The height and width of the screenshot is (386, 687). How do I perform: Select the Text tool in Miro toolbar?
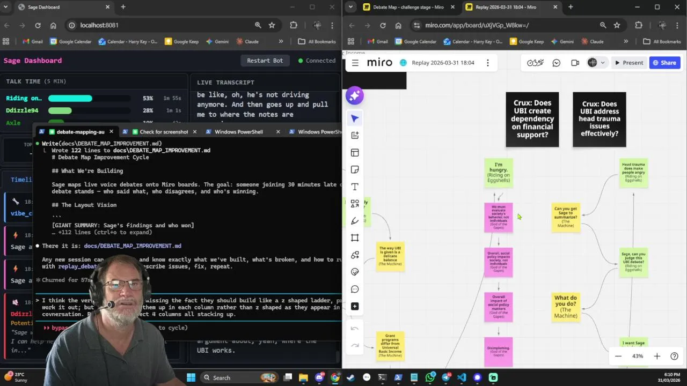click(355, 187)
